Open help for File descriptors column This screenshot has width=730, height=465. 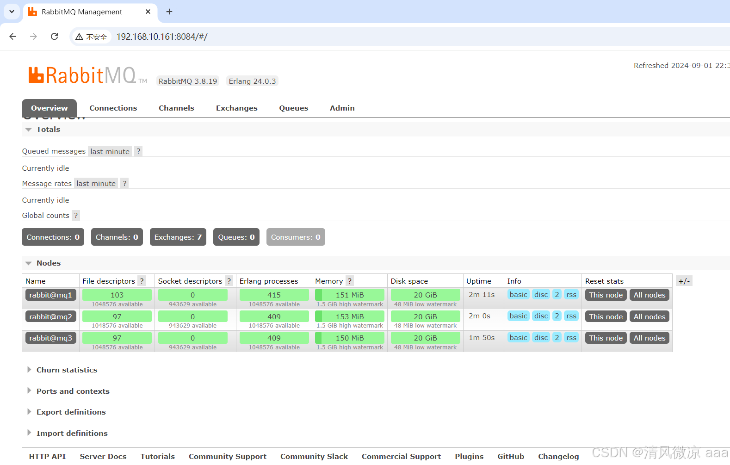pyautogui.click(x=142, y=281)
